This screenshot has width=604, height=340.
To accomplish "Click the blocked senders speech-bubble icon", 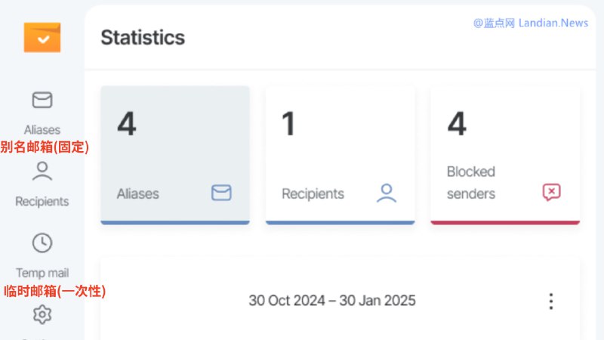I will [x=552, y=192].
